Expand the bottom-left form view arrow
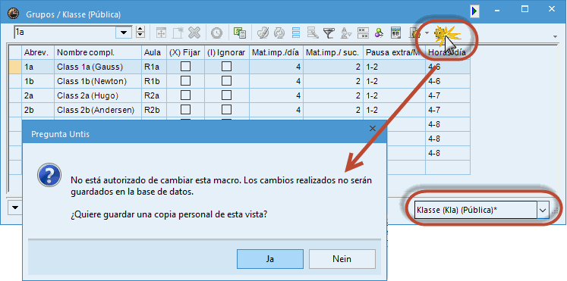The image size is (567, 281). [15, 208]
